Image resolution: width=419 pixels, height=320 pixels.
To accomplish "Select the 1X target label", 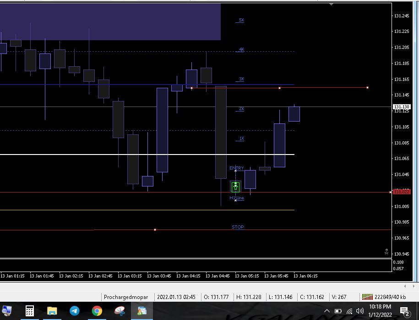I will click(x=241, y=139).
